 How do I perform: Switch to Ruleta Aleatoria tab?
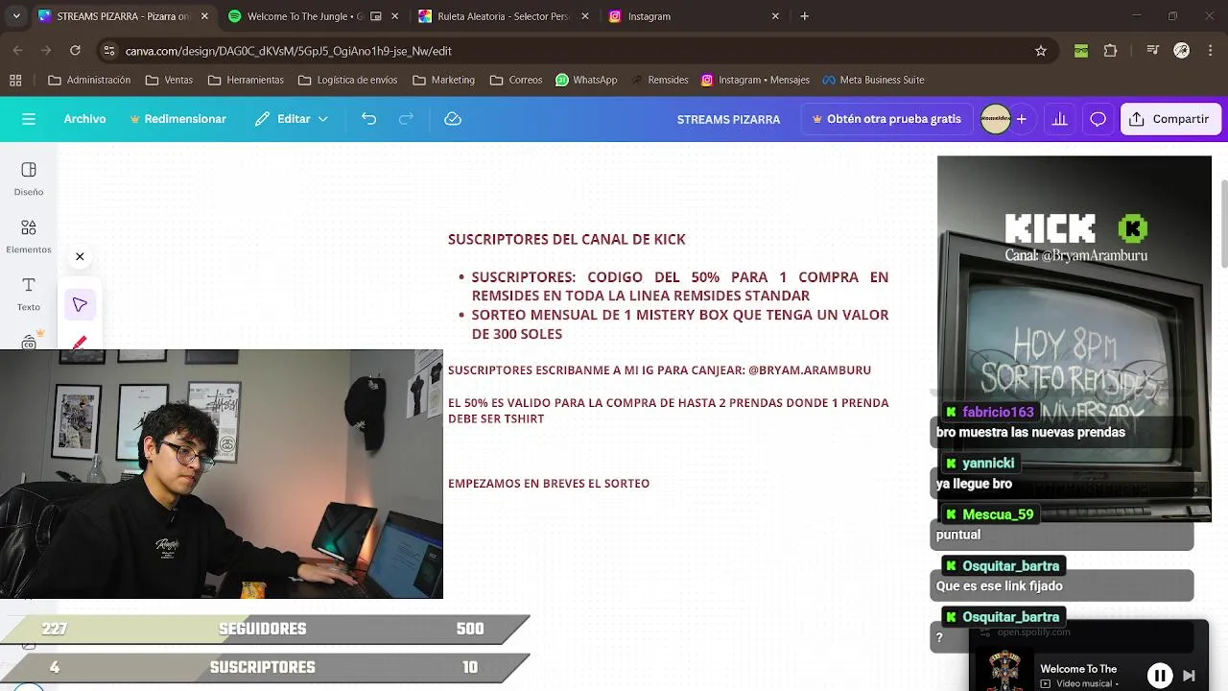503,16
